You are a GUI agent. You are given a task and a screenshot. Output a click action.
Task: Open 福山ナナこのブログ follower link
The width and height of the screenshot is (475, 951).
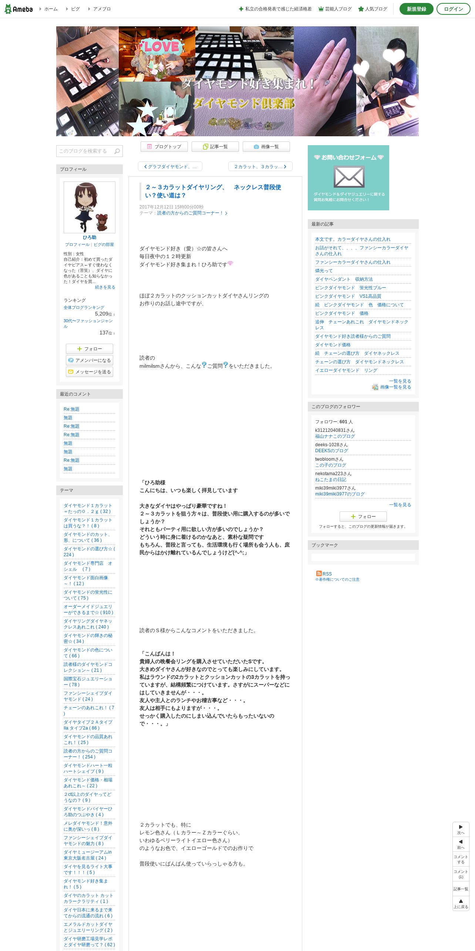click(x=335, y=436)
